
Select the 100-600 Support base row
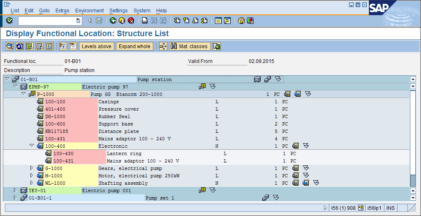coord(207,124)
